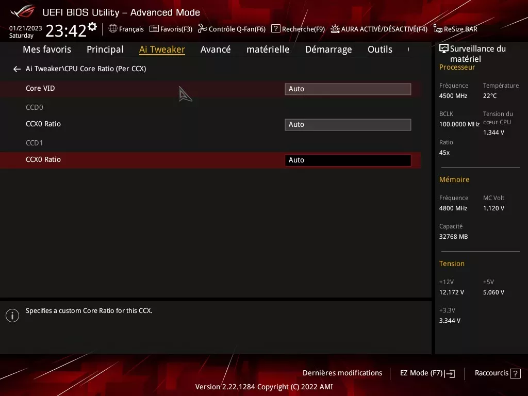
Task: View Dernières modifications
Action: (x=342, y=373)
